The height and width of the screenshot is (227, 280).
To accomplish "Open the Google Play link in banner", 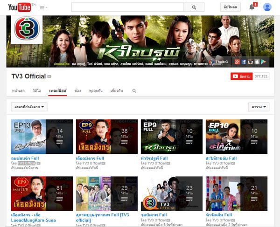I will pyautogui.click(x=263, y=62).
